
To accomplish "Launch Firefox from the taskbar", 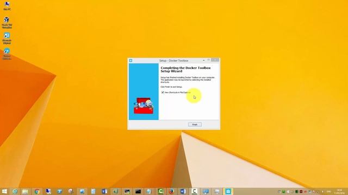I will 172,191.
